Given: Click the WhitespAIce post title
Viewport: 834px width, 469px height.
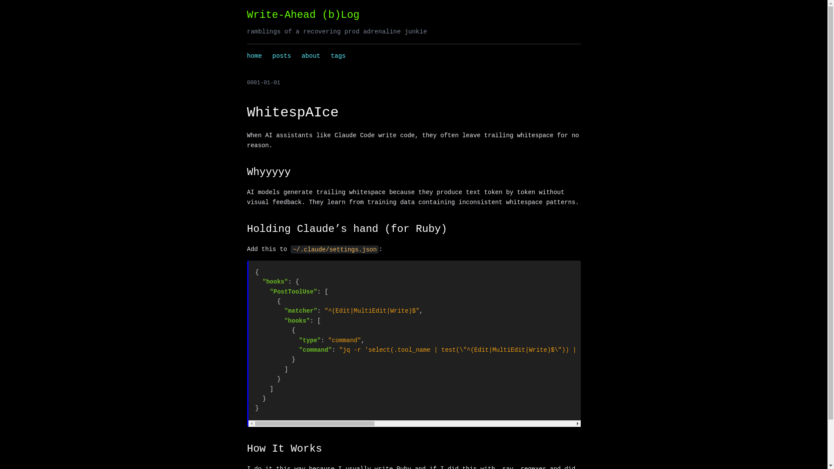Looking at the screenshot, I should click(292, 112).
